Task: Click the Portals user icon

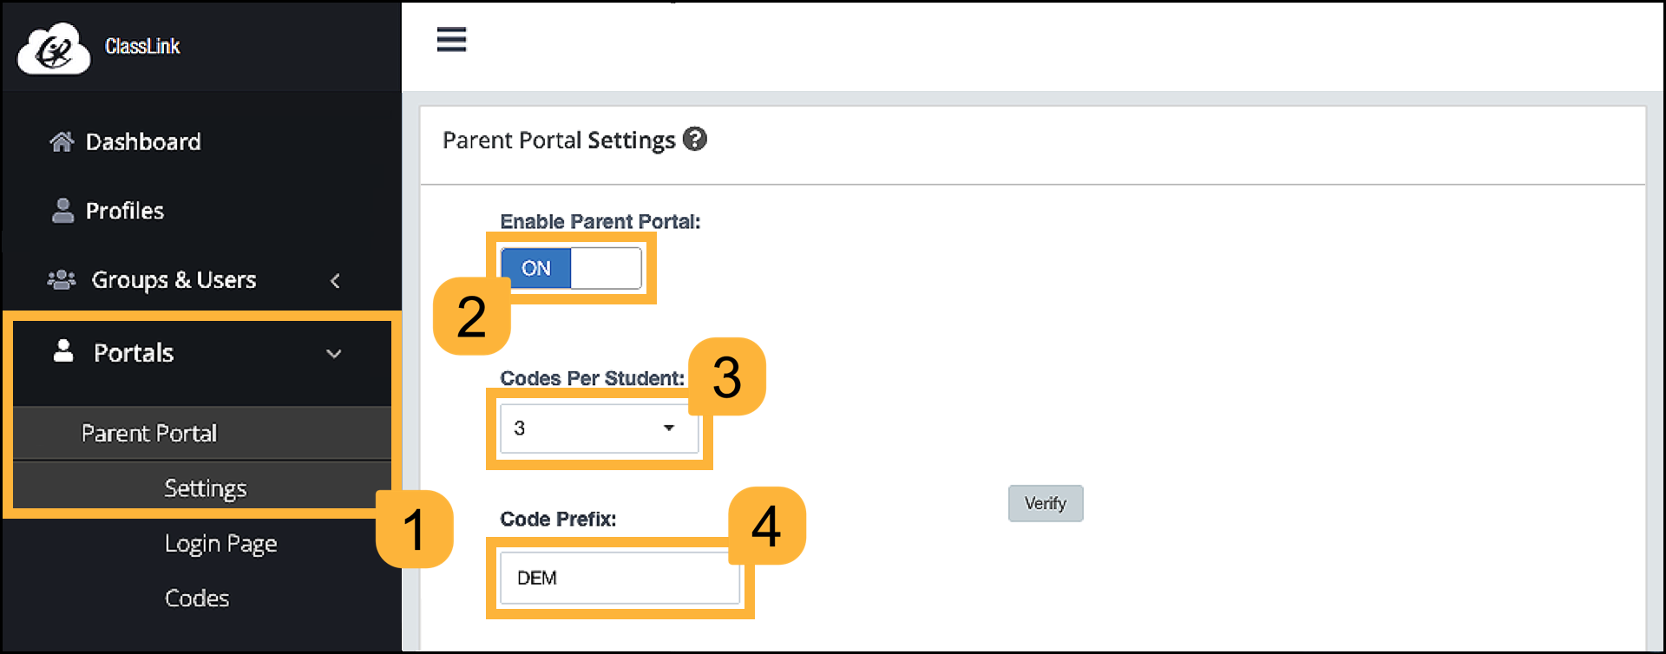Action: point(62,352)
